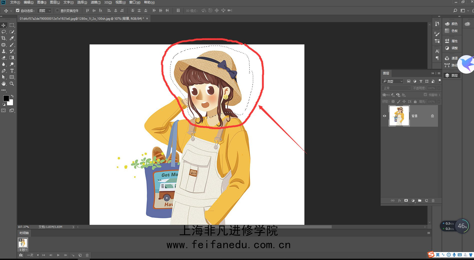Toggle lock all for layer
The height and width of the screenshot is (260, 474).
[x=415, y=102]
